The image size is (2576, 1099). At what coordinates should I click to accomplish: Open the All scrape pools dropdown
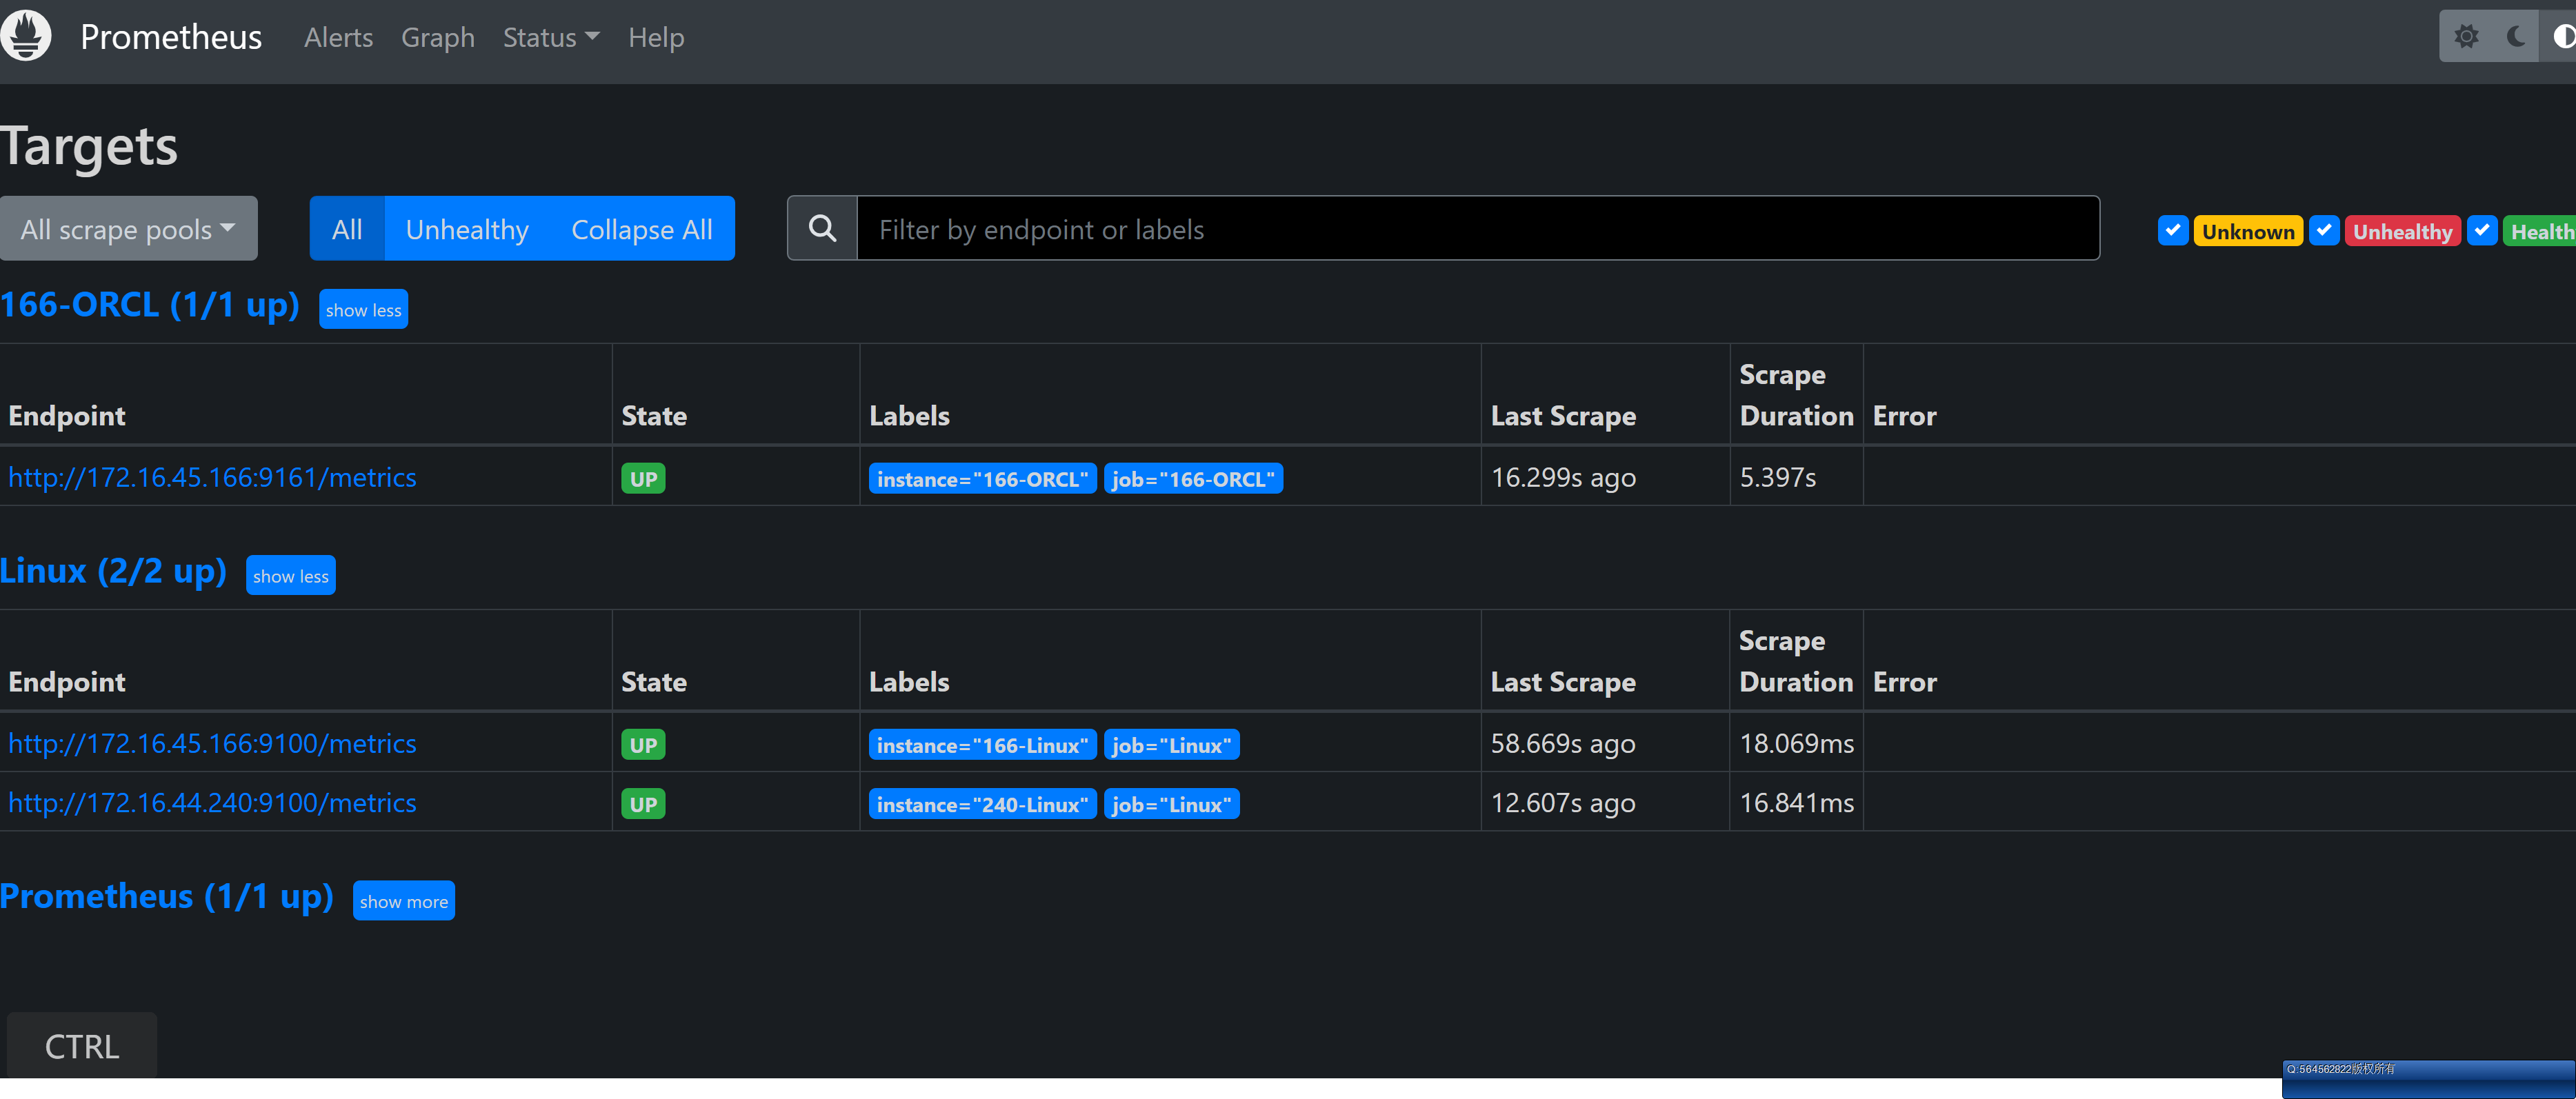tap(129, 228)
